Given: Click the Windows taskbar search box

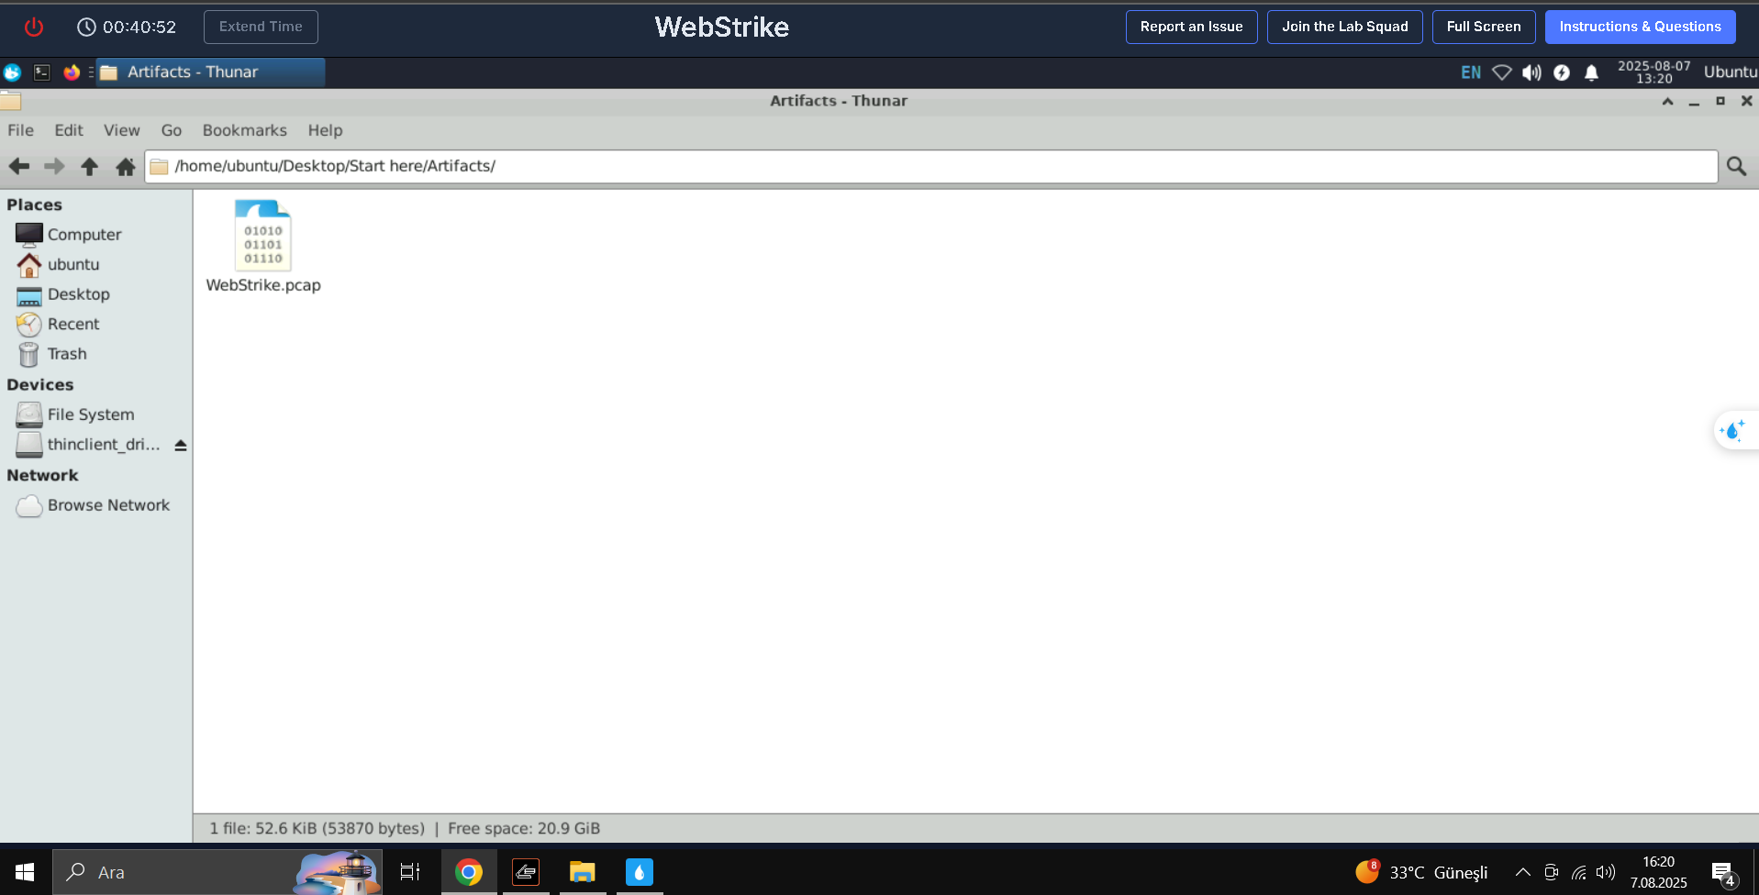Looking at the screenshot, I should 217,872.
